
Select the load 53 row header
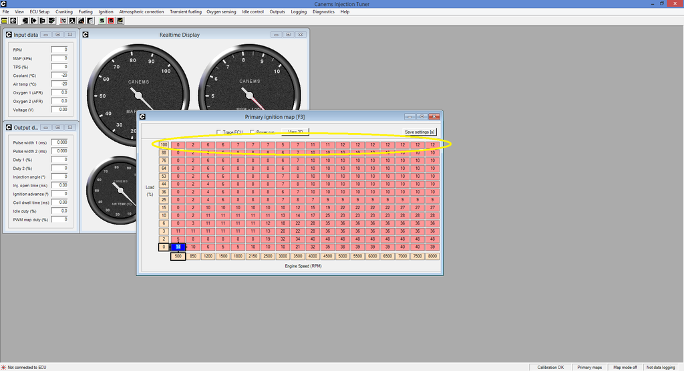pos(164,176)
